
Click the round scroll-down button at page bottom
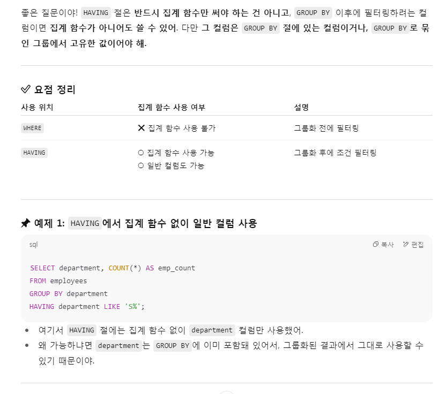pos(227,392)
